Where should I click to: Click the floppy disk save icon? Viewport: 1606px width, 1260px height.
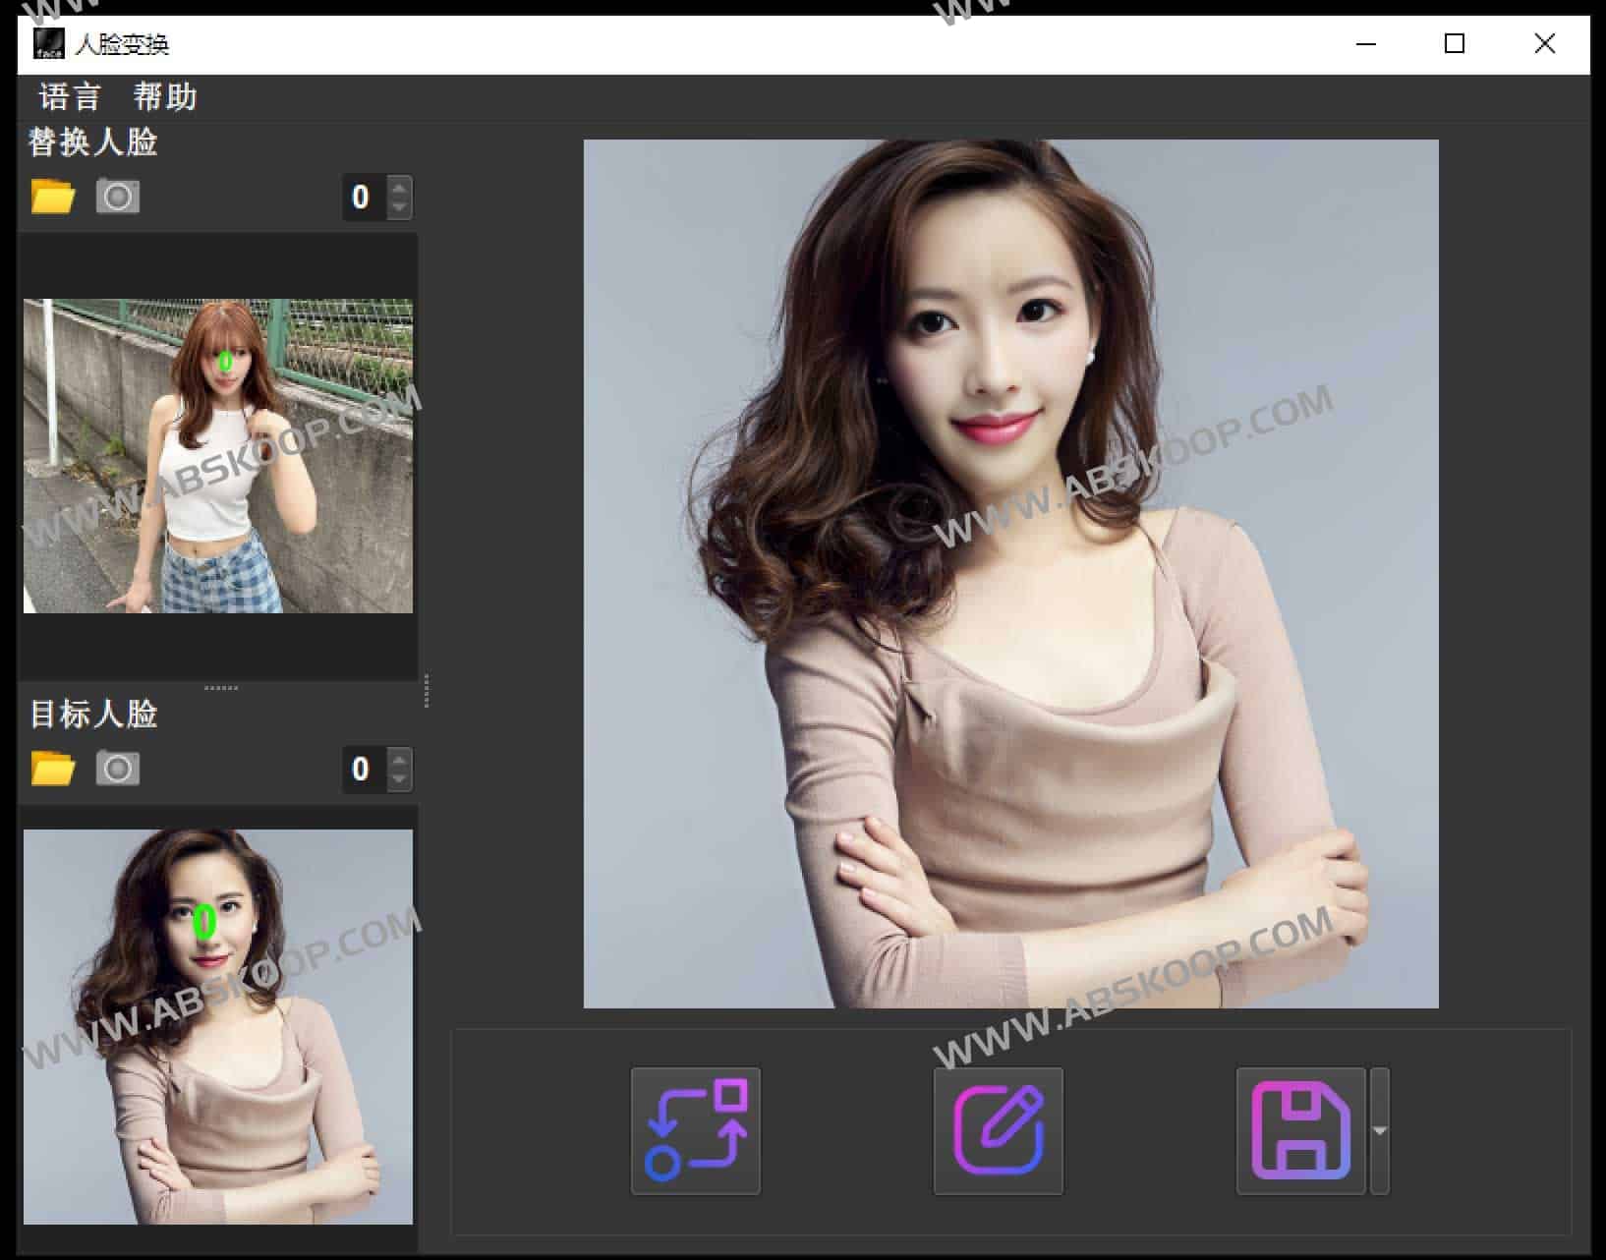pos(1300,1130)
